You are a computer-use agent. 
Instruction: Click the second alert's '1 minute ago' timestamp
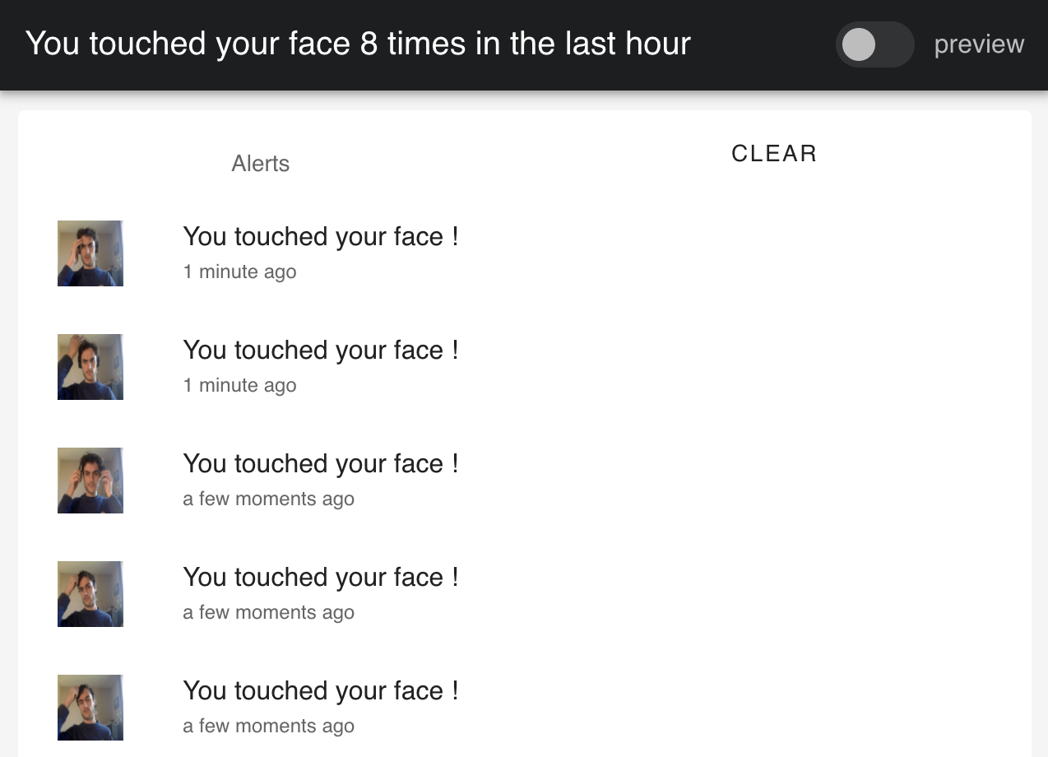239,385
